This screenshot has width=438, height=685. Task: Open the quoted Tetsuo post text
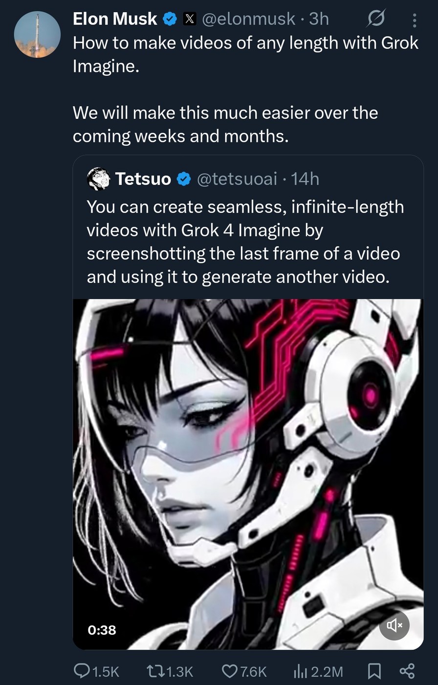click(x=245, y=242)
